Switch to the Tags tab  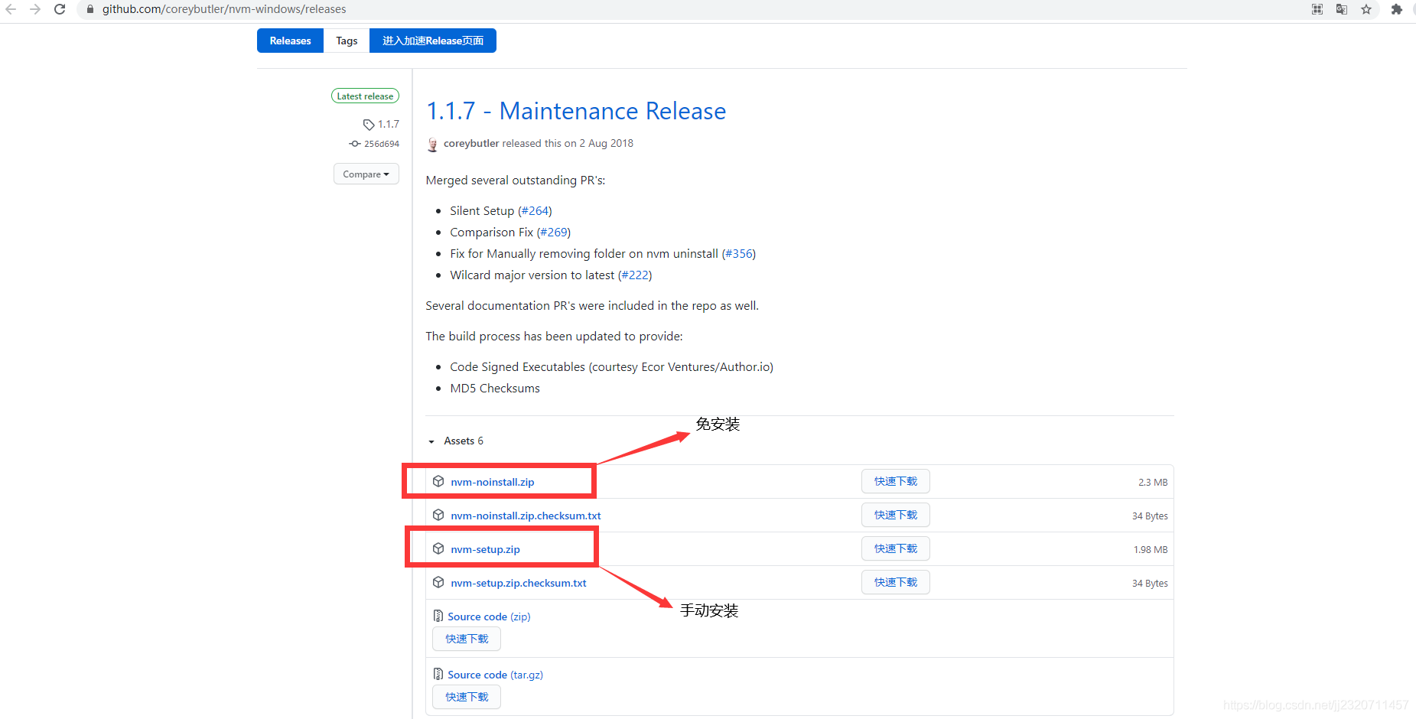click(x=347, y=41)
